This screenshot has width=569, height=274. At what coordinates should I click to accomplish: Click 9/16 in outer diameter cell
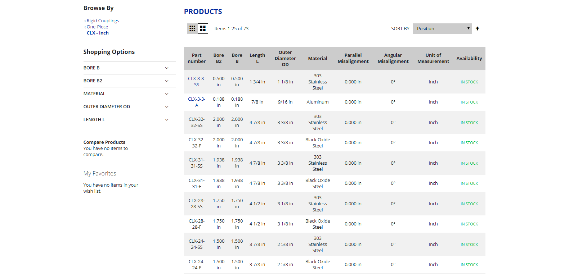pyautogui.click(x=285, y=102)
